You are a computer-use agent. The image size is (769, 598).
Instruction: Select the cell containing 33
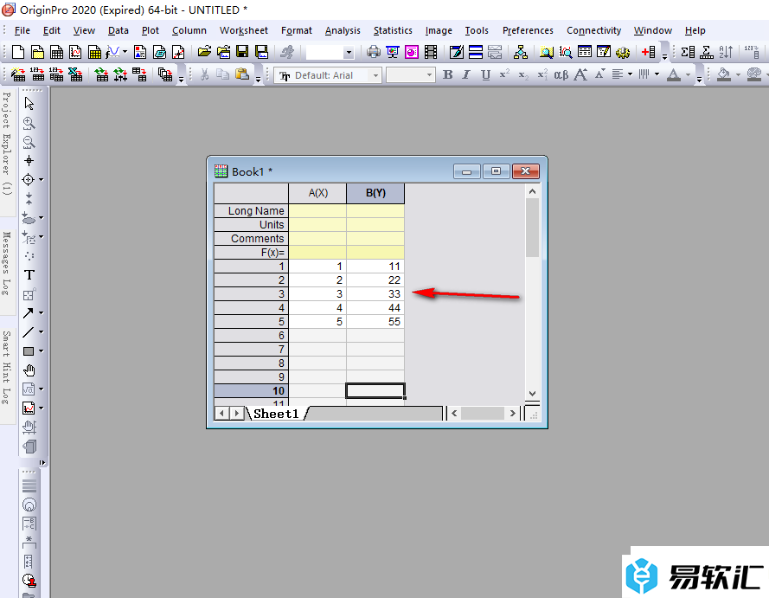click(375, 294)
